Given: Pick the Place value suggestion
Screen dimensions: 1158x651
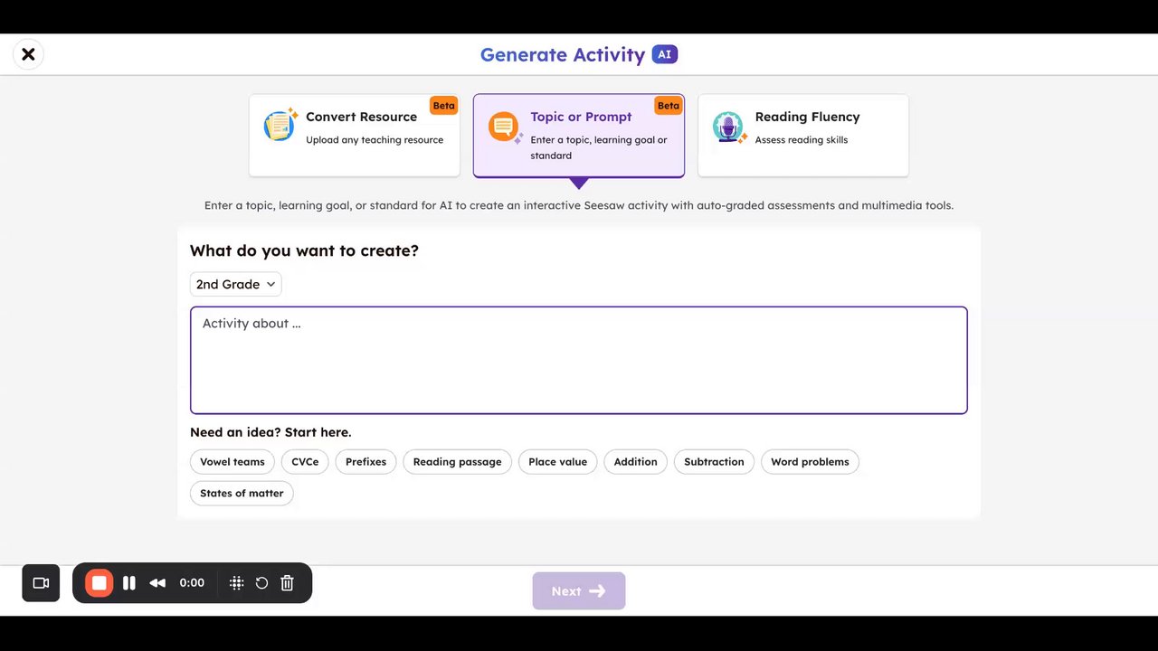Looking at the screenshot, I should tap(557, 462).
